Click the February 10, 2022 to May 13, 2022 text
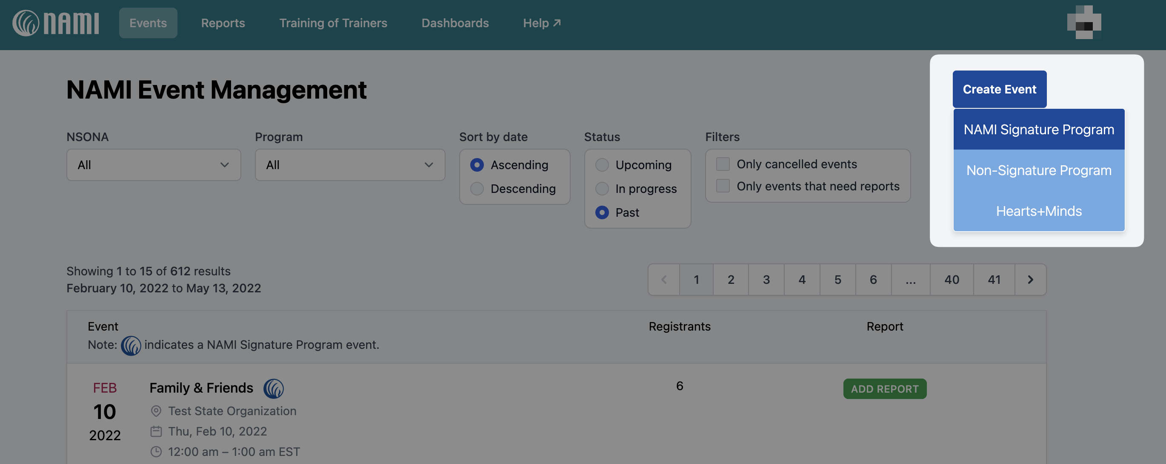 click(x=164, y=288)
